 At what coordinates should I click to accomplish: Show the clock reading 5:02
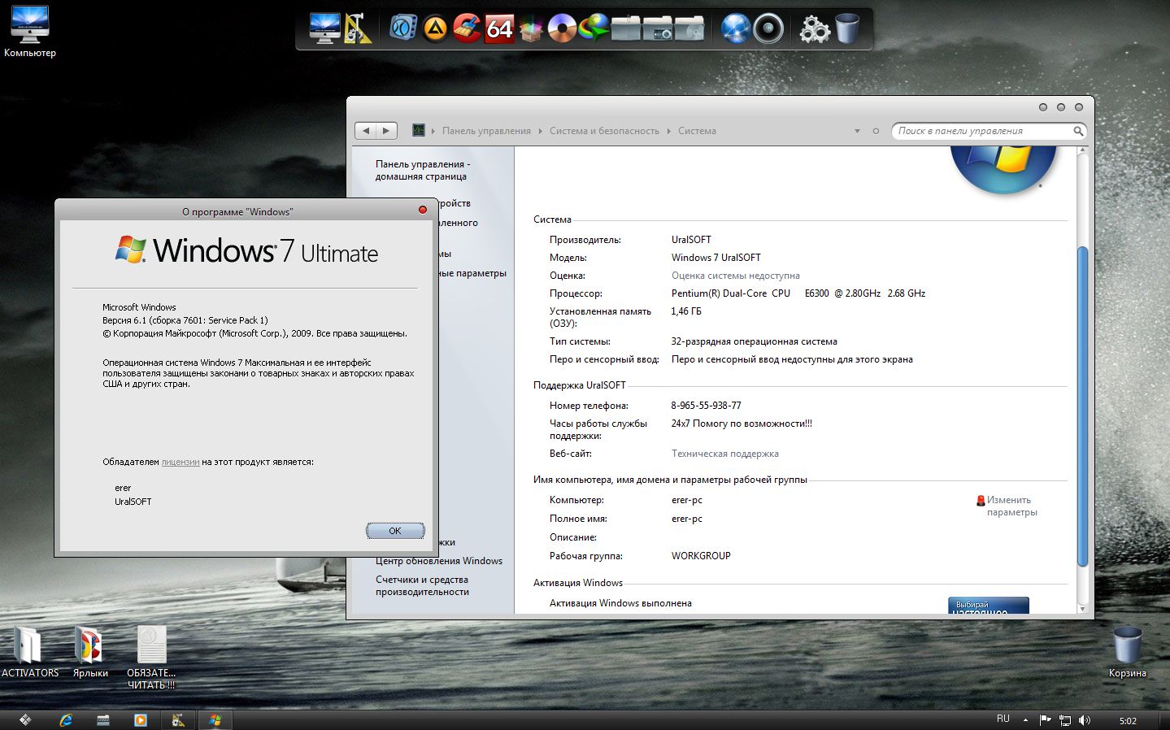pyautogui.click(x=1128, y=721)
